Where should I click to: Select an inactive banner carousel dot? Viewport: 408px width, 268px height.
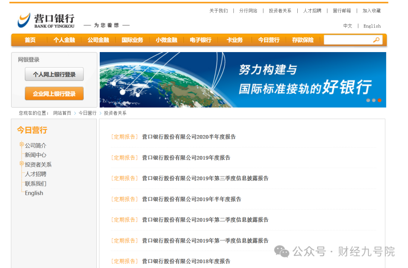pyautogui.click(x=368, y=100)
